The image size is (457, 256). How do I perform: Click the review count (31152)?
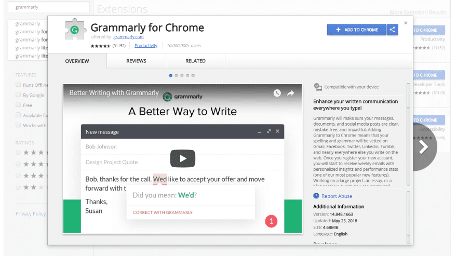(119, 46)
